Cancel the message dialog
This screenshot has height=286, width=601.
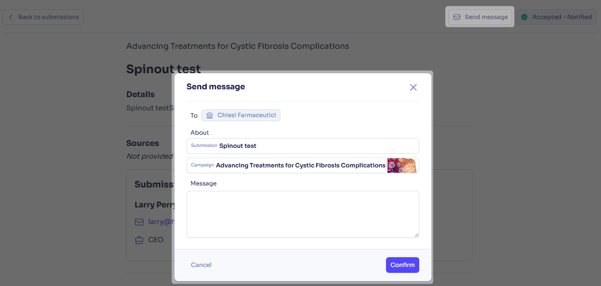point(201,265)
